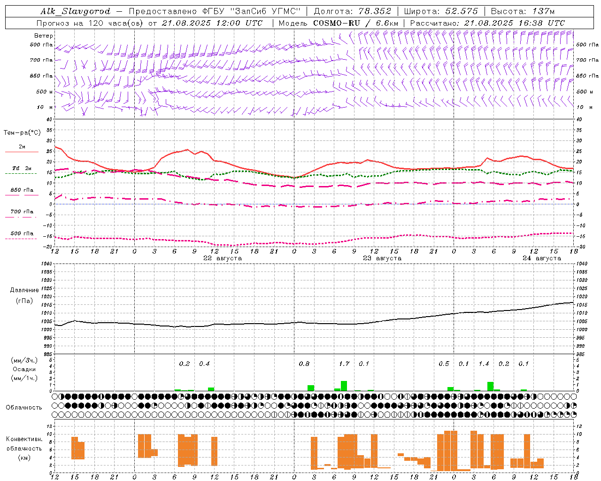This screenshot has width=601, height=481.
Task: Click the 23 августа date label
Action: click(382, 258)
